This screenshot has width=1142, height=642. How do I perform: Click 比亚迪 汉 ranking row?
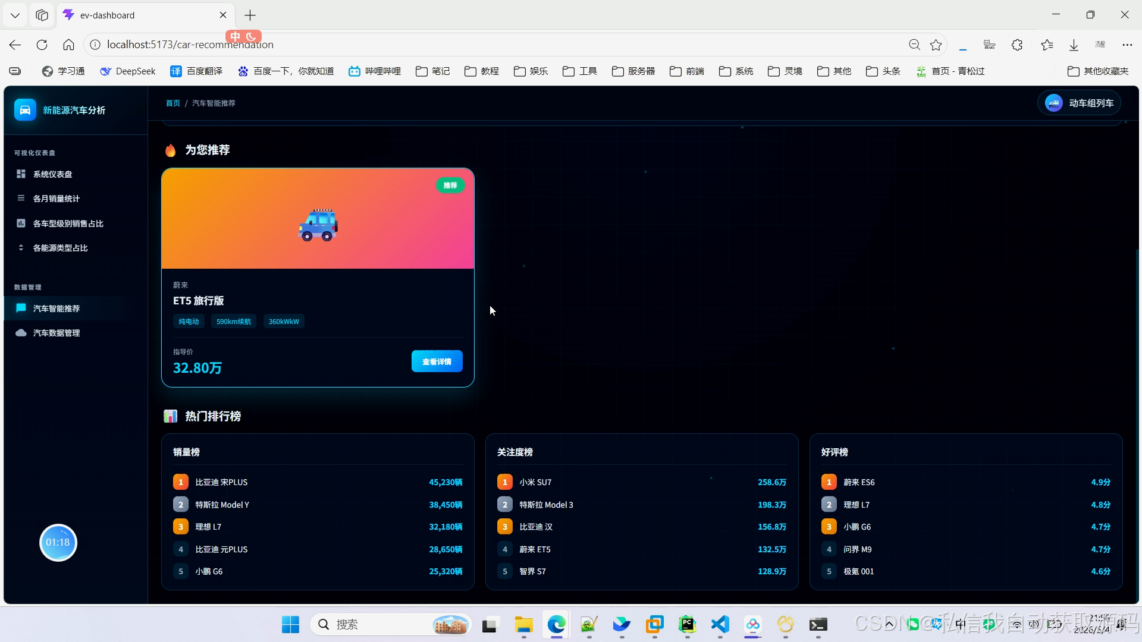[642, 527]
